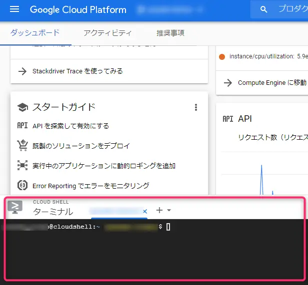Click the arrow icon beside Stackdriver Trace

click(x=22, y=71)
